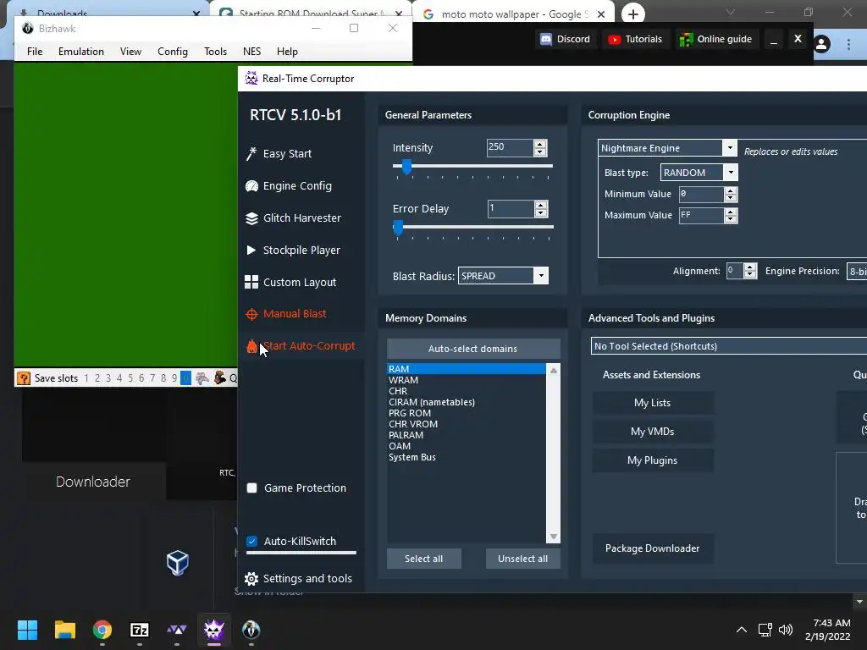Viewport: 867px width, 650px height.
Task: Click Select all domains button
Action: click(x=423, y=559)
